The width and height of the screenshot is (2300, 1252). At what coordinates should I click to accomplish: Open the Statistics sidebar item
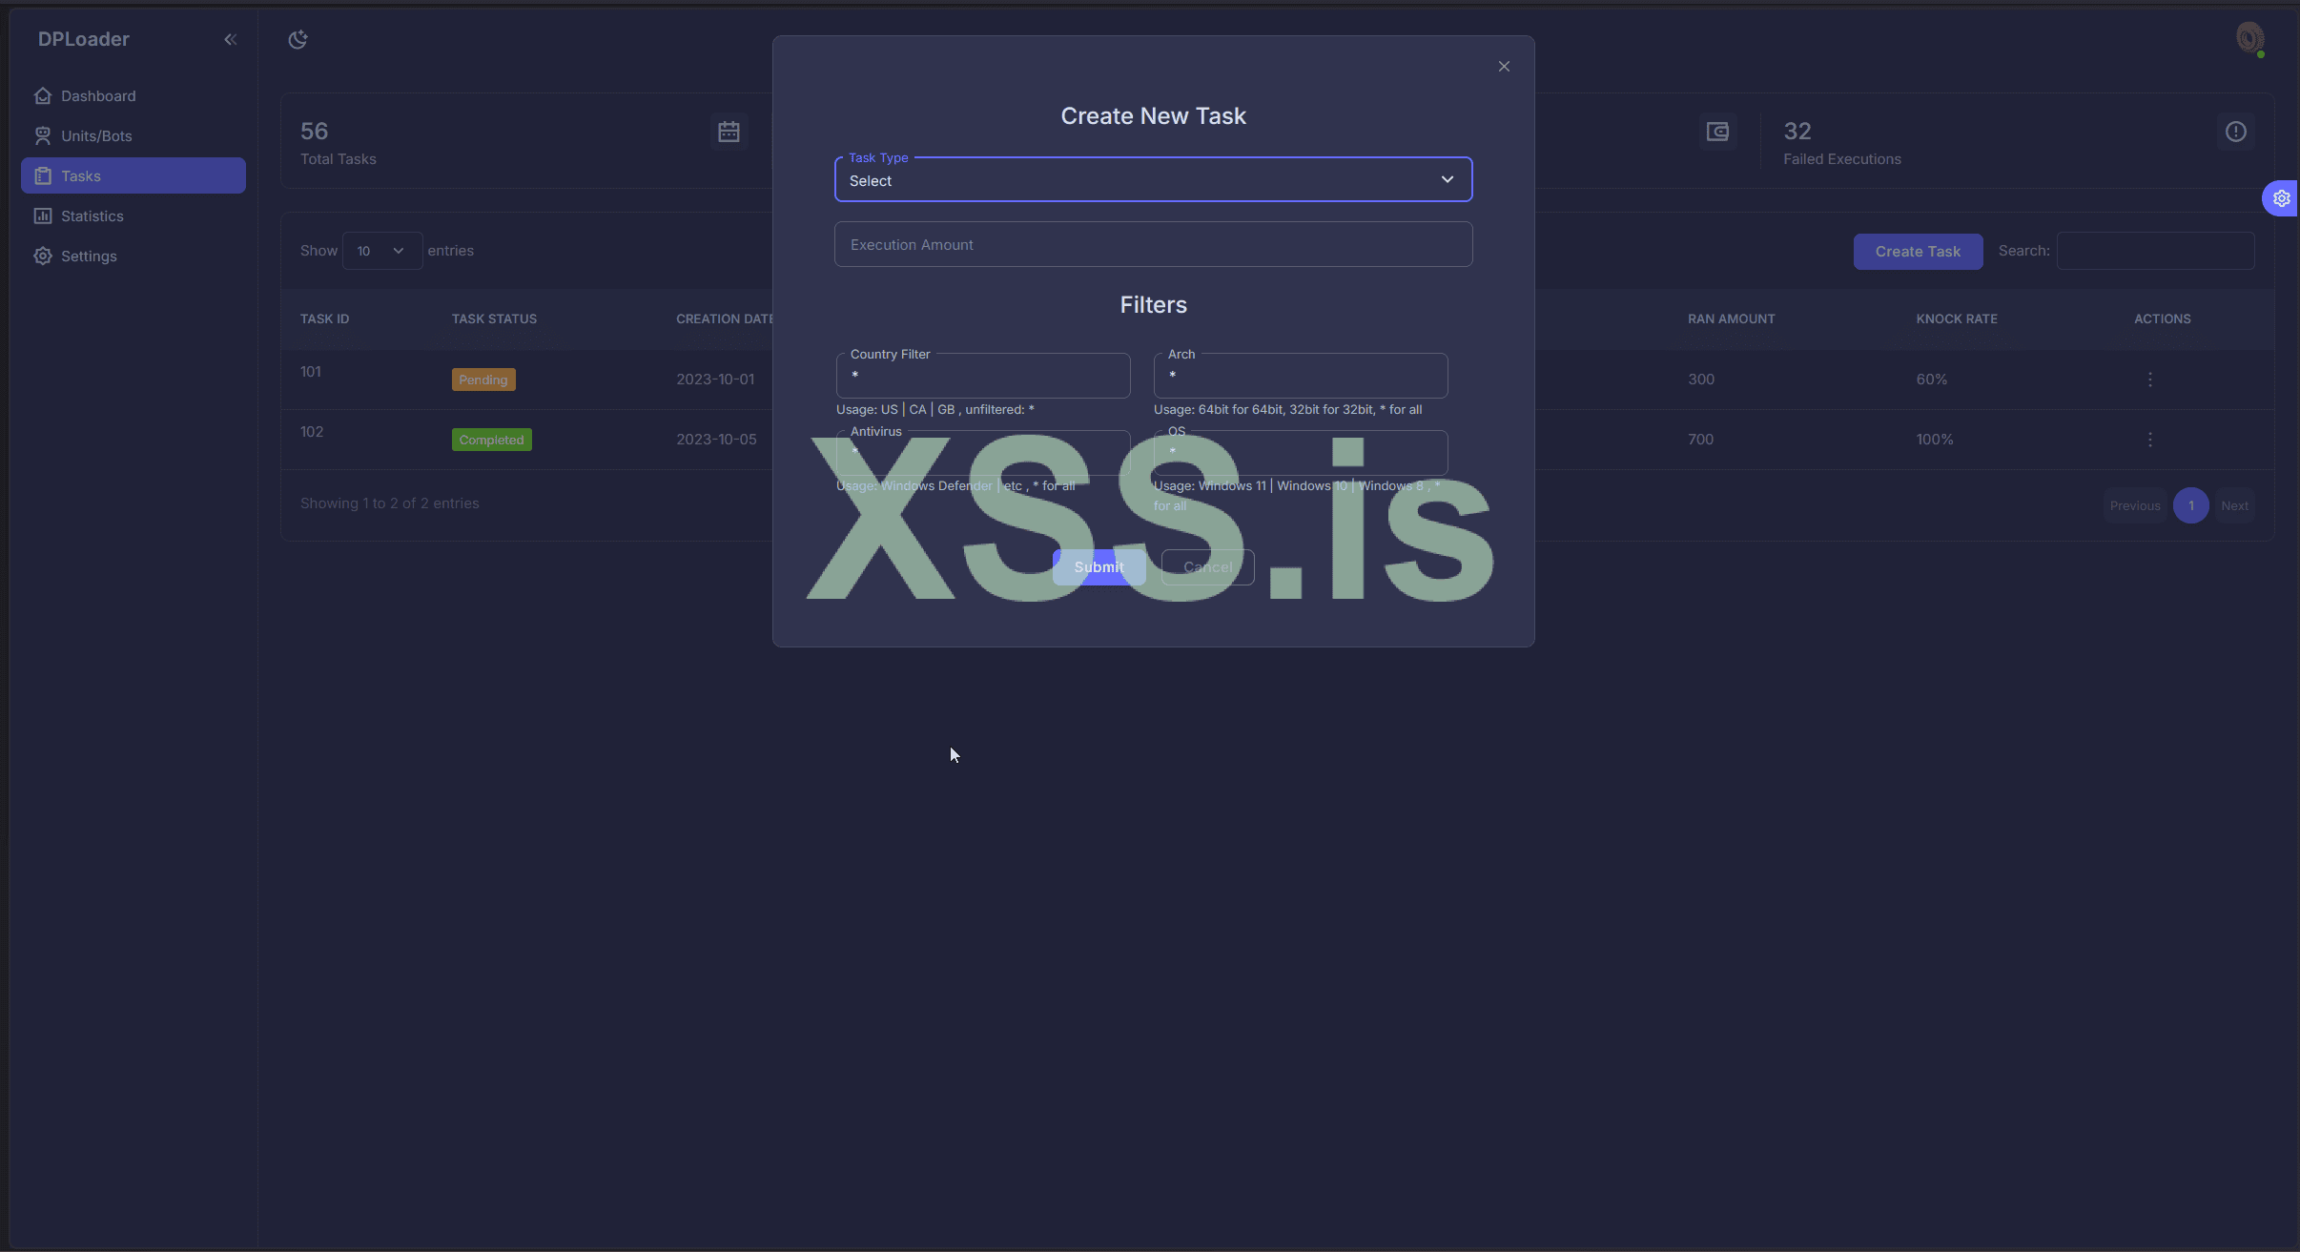point(92,216)
